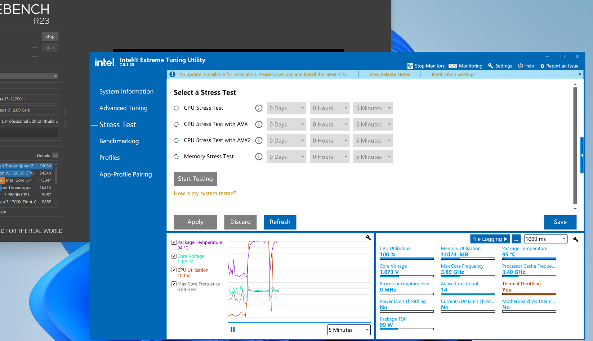Show info for CPU Stress Test with AVX2

259,140
